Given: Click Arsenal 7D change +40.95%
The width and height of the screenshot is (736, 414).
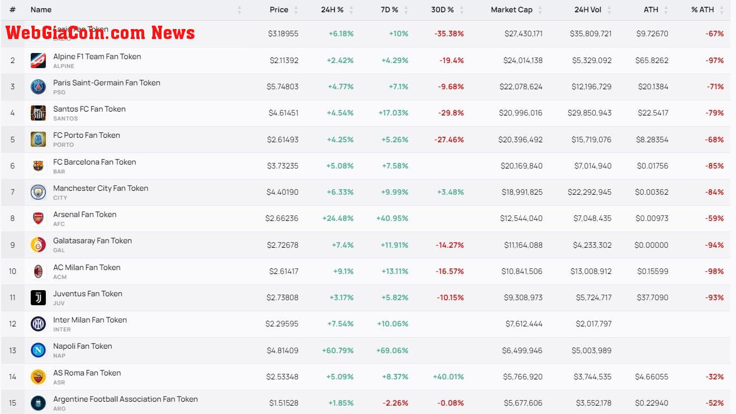Looking at the screenshot, I should point(392,218).
